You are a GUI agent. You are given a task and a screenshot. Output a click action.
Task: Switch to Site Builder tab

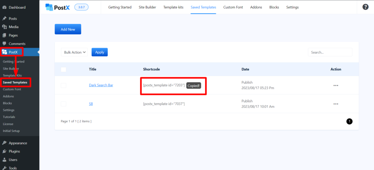pyautogui.click(x=148, y=7)
